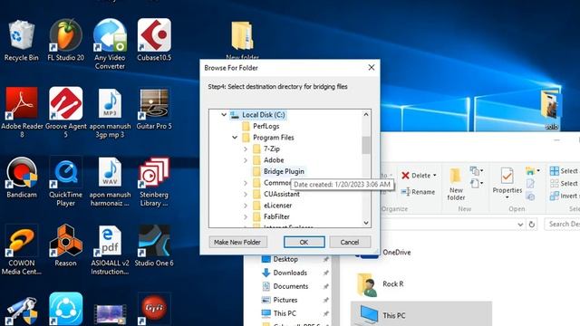Open Any Video Converter shortcut
Viewport: 580px width, 326px height.
pyautogui.click(x=110, y=44)
